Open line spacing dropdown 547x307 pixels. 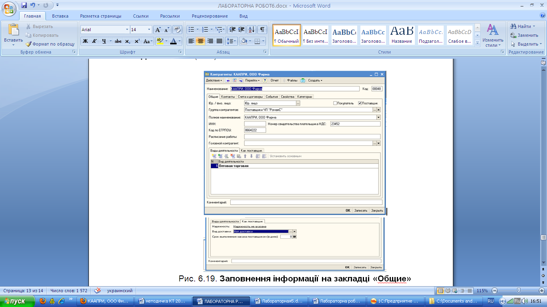pyautogui.click(x=231, y=41)
